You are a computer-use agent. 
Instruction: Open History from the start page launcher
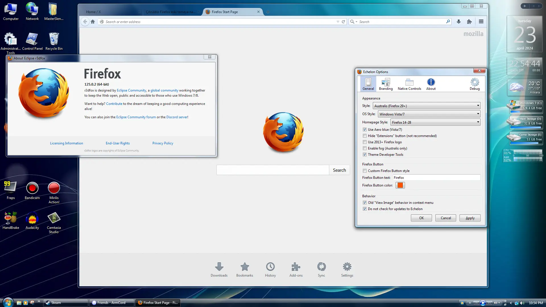tap(270, 269)
